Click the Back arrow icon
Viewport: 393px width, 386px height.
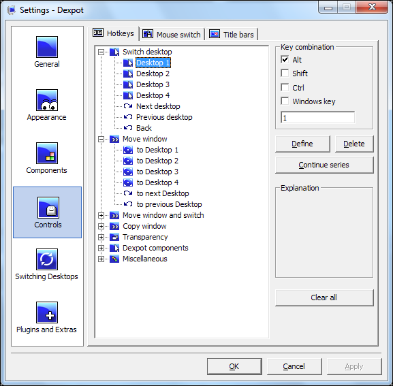tap(128, 128)
